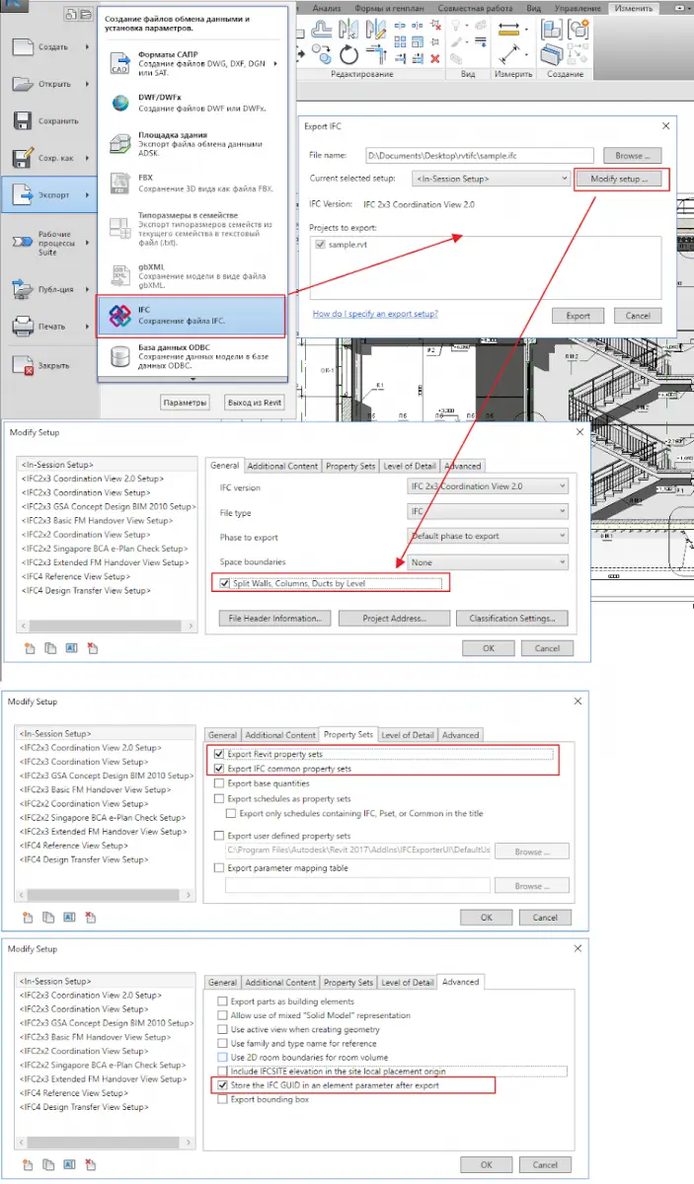Open the Изменить ribbon tab
This screenshot has height=1184, width=694.
[635, 8]
